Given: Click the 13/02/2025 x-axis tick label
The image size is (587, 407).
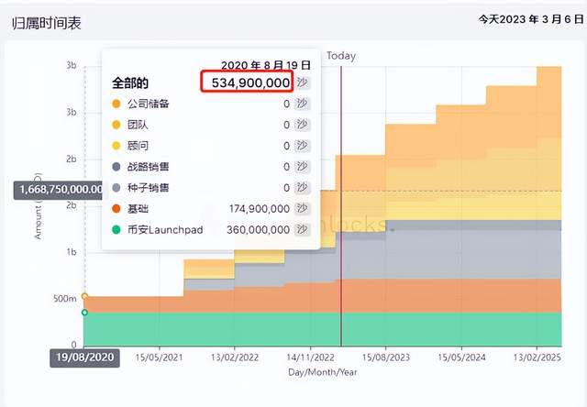Looking at the screenshot, I should tap(536, 356).
